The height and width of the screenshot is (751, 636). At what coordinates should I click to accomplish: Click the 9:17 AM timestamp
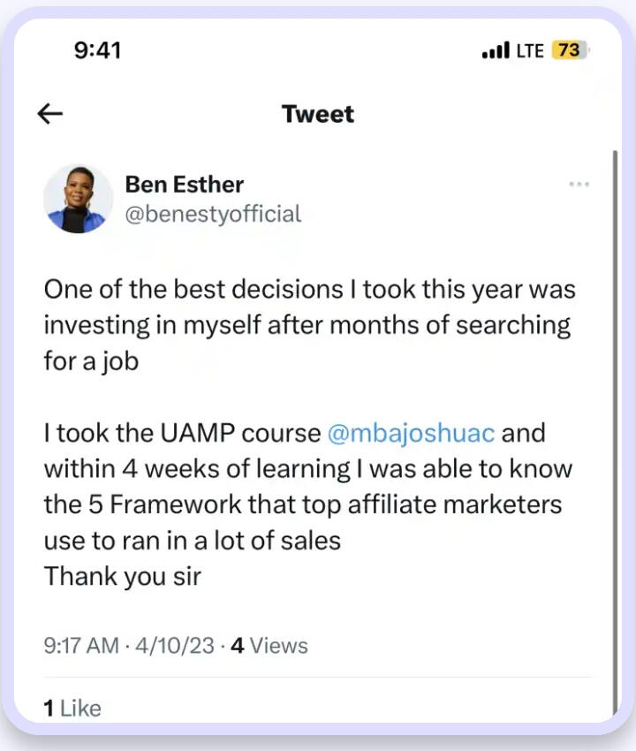pyautogui.click(x=81, y=646)
